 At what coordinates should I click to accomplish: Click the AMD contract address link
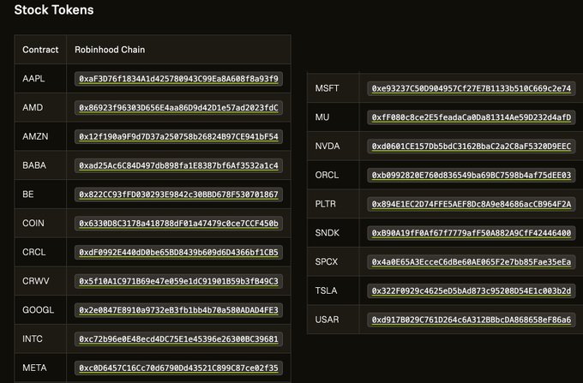pyautogui.click(x=178, y=108)
